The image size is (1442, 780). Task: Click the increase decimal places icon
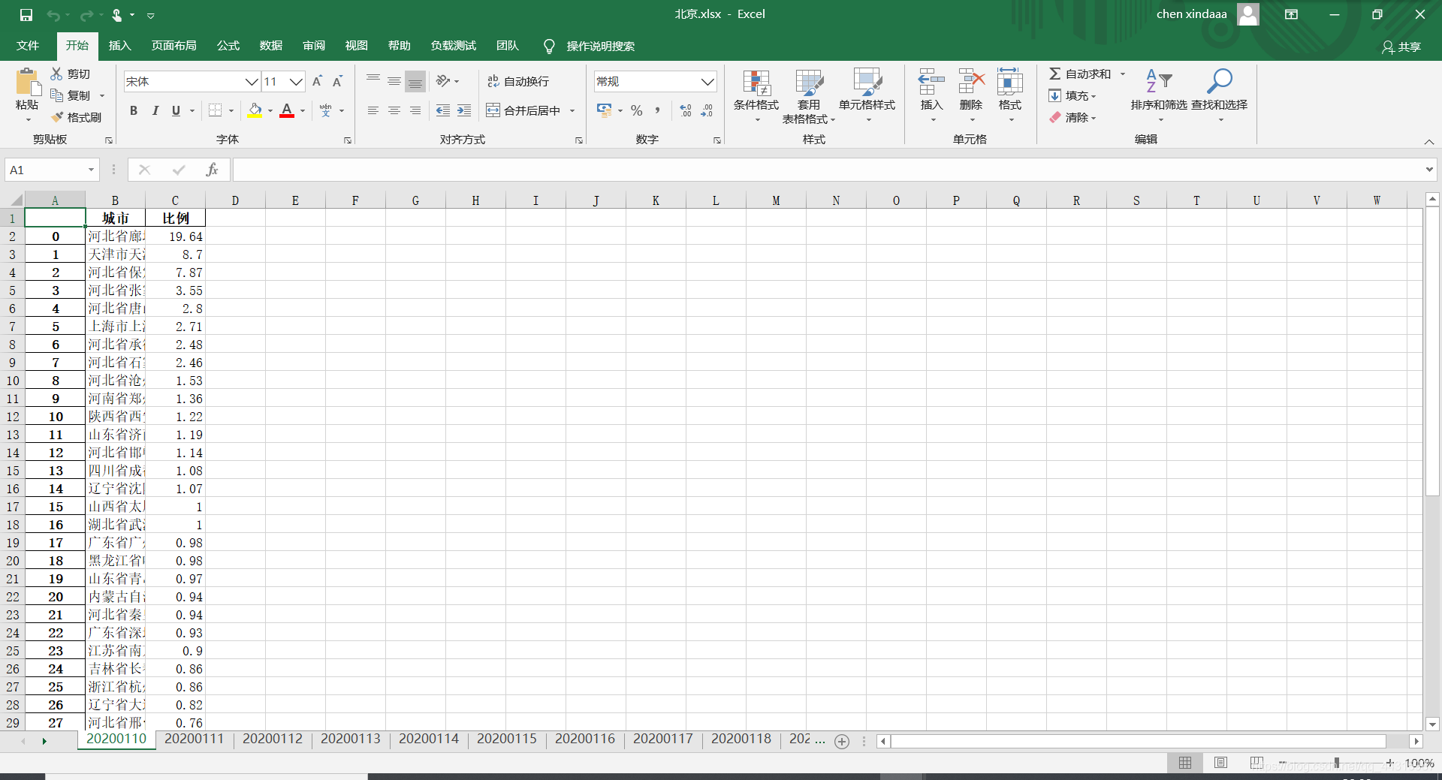click(686, 110)
